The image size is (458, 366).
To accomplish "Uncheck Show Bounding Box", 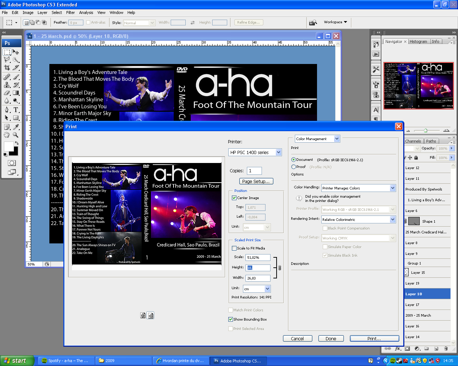I will coord(230,319).
